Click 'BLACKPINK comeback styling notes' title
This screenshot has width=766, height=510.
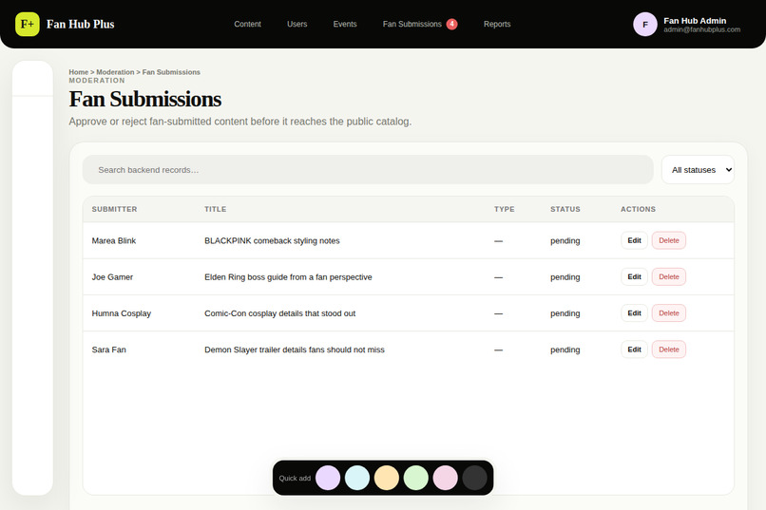pos(272,240)
